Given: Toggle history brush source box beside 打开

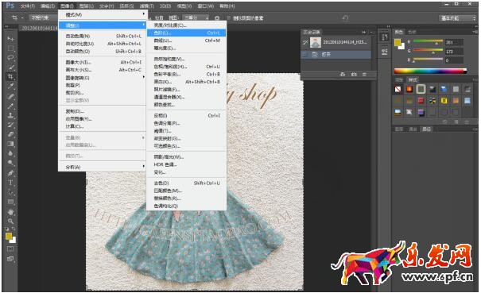Looking at the screenshot, I should [305, 55].
